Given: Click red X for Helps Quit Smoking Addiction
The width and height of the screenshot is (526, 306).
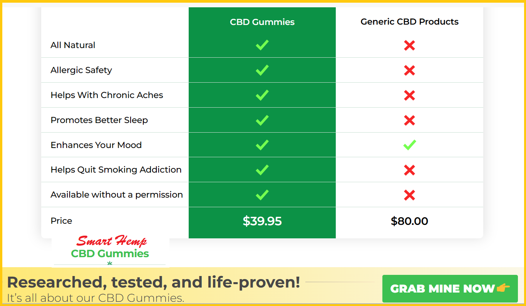Looking at the screenshot, I should pos(409,170).
